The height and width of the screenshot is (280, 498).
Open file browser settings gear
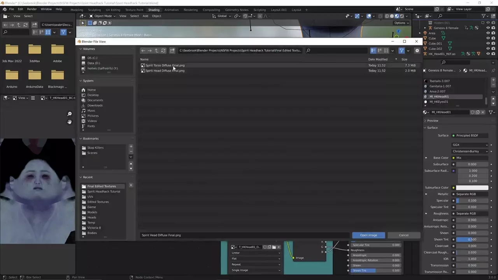click(417, 51)
